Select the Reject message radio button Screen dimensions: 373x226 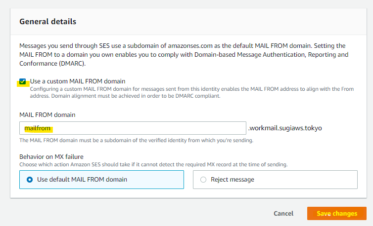coord(203,180)
